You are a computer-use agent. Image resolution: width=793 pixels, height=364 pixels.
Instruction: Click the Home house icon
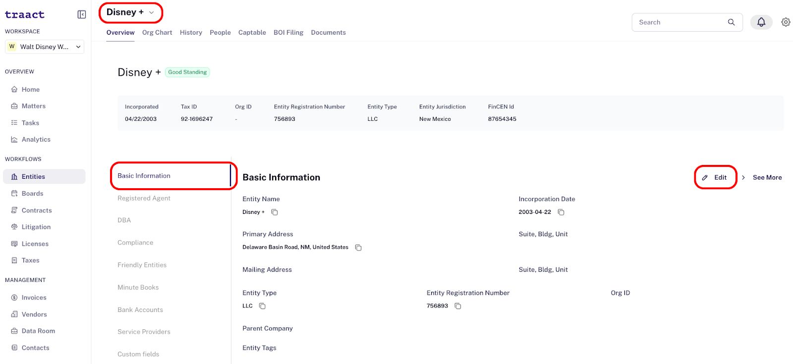(x=14, y=90)
